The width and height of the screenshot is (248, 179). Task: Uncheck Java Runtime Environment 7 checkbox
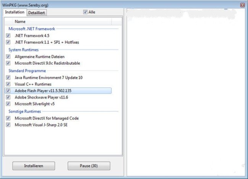coord(8,78)
